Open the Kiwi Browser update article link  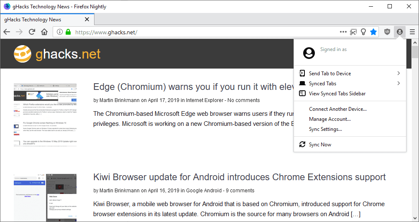click(239, 177)
